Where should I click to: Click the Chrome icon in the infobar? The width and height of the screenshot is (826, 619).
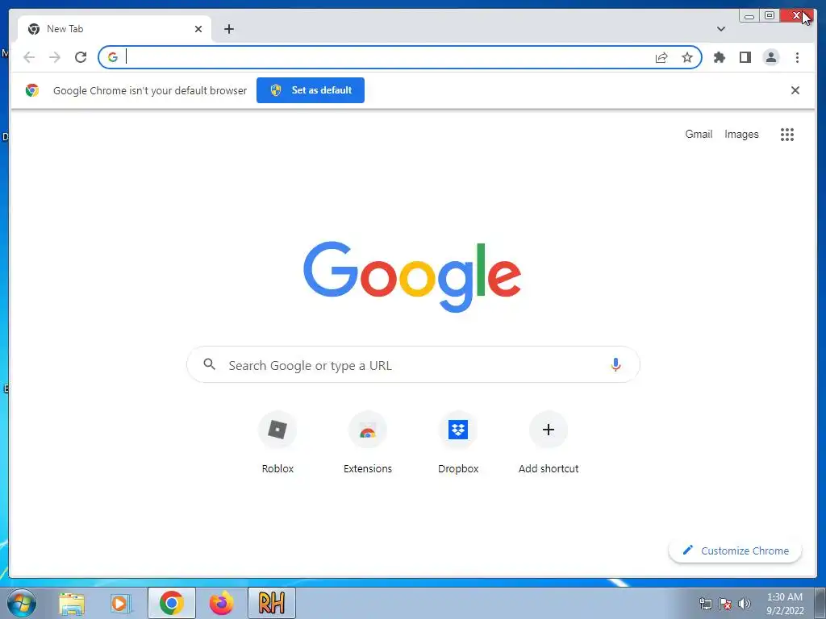pos(32,90)
